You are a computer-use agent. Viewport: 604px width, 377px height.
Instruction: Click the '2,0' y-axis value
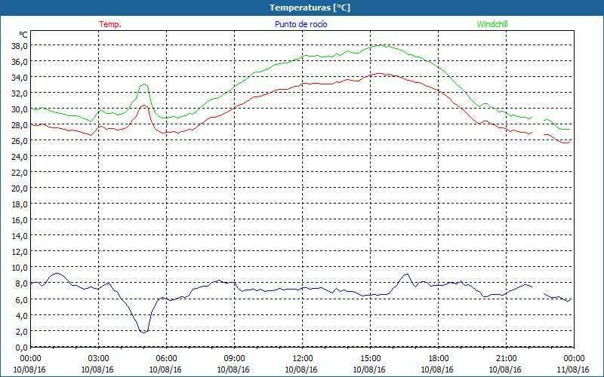tap(22, 331)
